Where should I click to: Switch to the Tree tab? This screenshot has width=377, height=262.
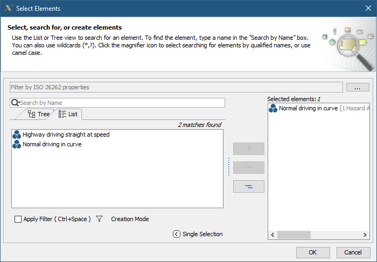click(x=38, y=114)
